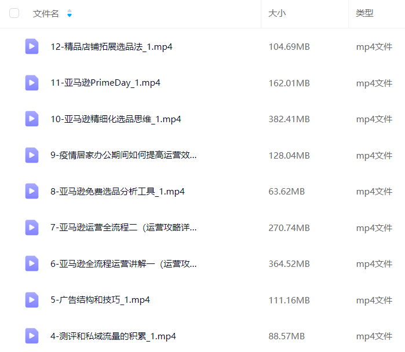Click the size value 364.52MB
405x352 pixels.
tap(289, 264)
